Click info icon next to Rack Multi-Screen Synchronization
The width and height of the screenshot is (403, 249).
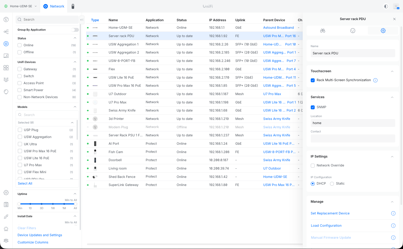375,80
